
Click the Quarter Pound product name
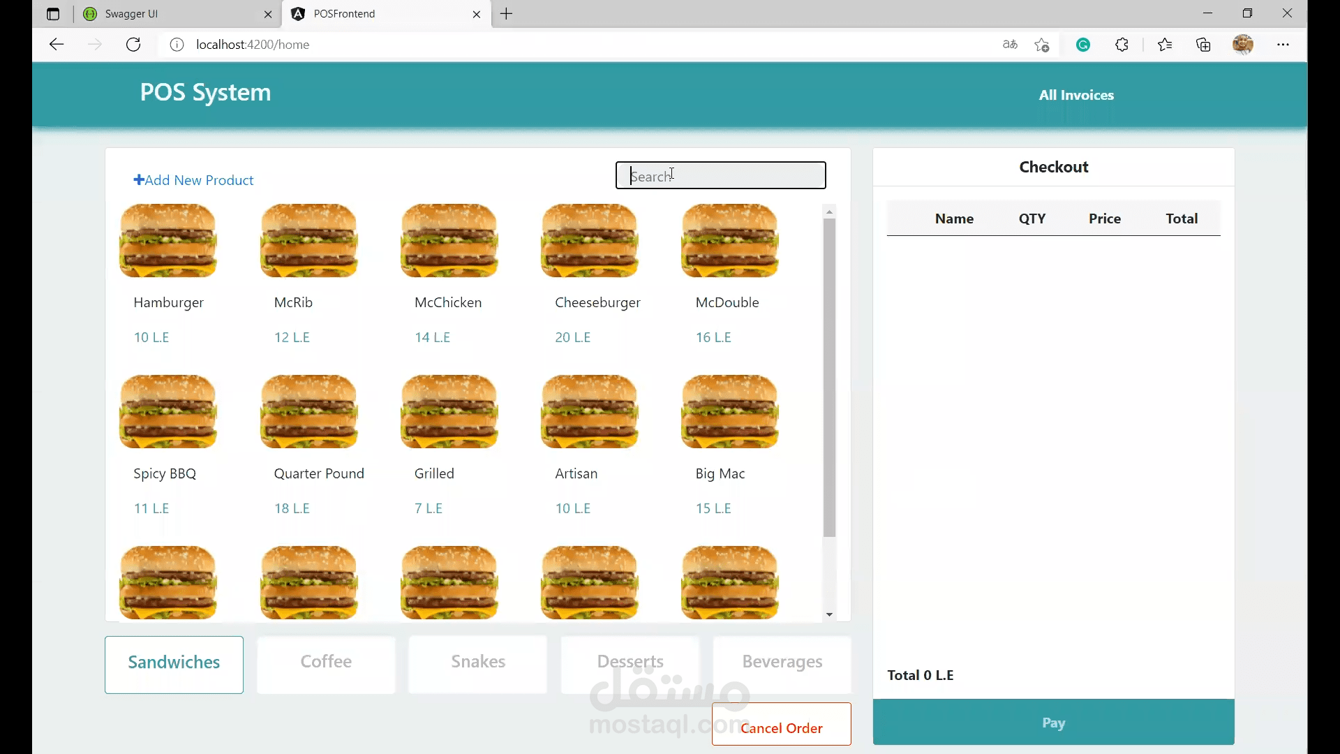click(x=319, y=473)
